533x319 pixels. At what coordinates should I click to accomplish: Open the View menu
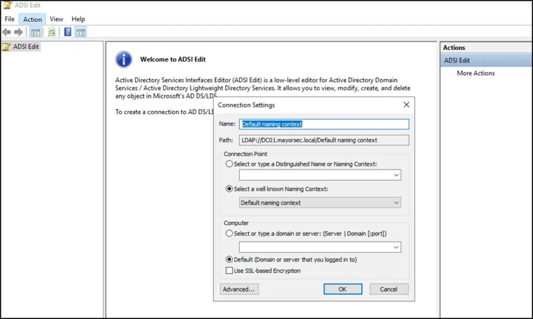(57, 19)
